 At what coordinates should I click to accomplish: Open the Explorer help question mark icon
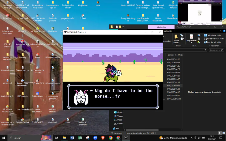(x=224, y=31)
